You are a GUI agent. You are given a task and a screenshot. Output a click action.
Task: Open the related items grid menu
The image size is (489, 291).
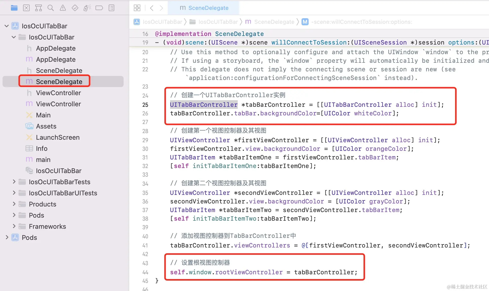[137, 8]
